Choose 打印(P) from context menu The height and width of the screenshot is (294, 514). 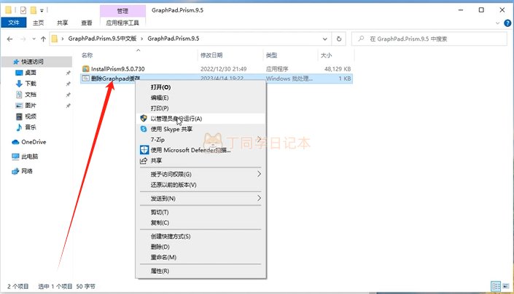[x=200, y=108]
